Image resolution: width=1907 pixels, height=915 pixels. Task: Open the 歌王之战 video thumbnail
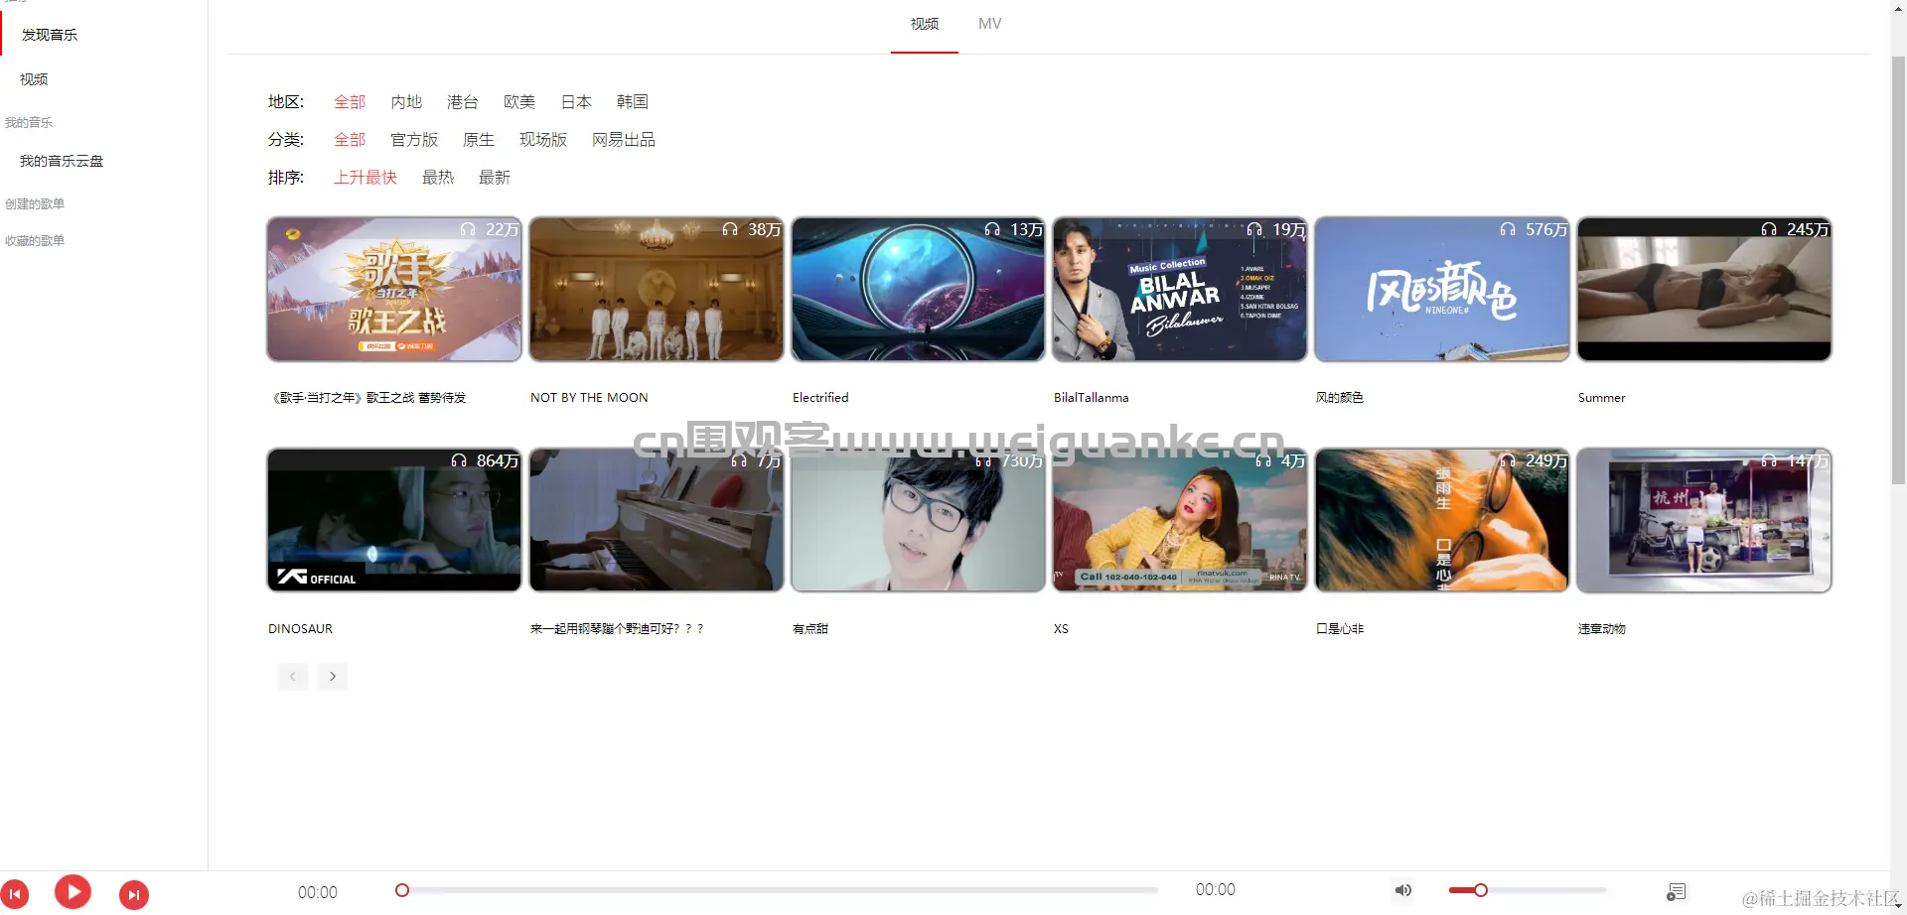pos(394,289)
